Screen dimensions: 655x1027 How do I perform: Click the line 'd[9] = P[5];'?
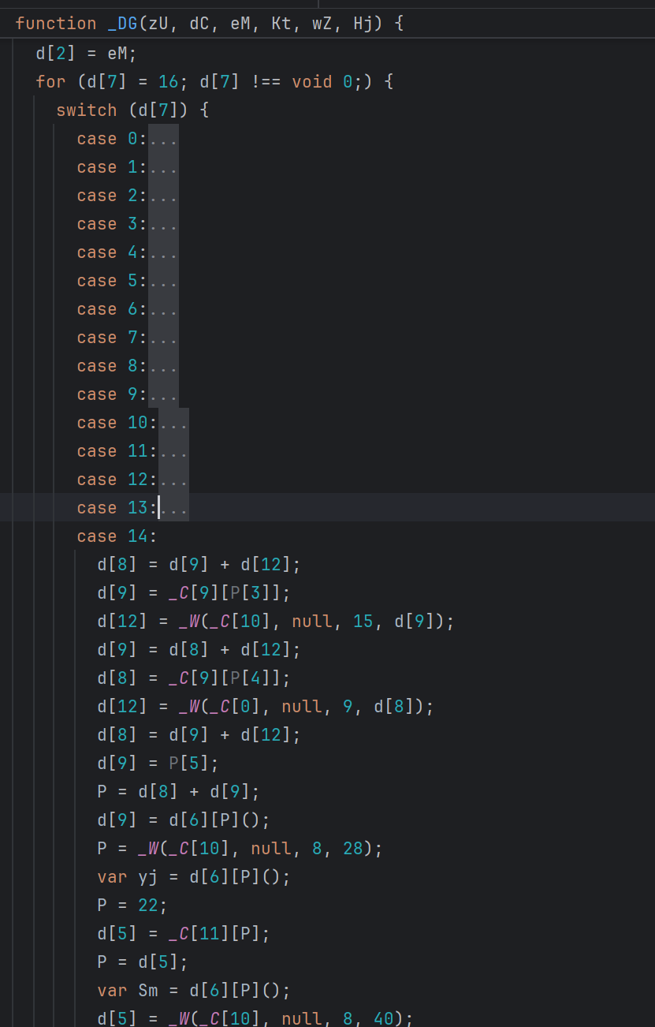pos(158,764)
